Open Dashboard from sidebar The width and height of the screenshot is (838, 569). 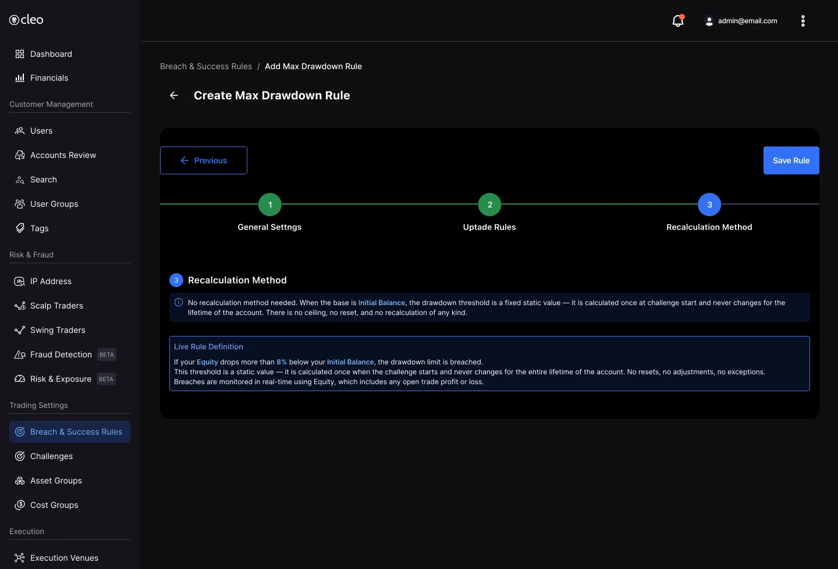point(70,54)
